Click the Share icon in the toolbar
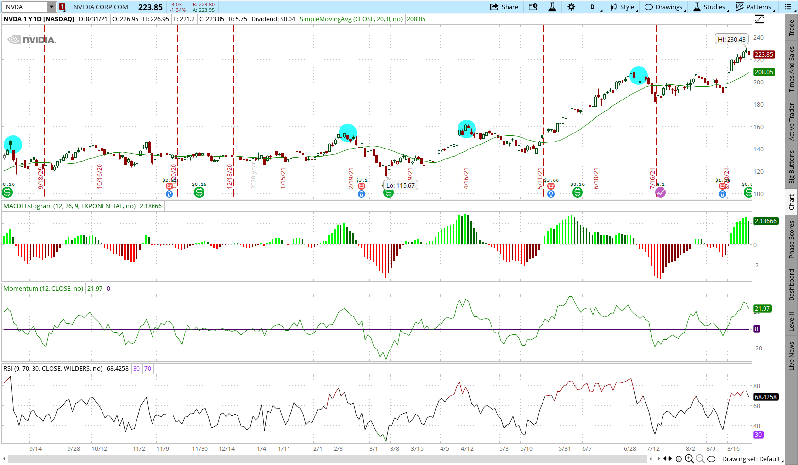798x465 pixels. (504, 7)
